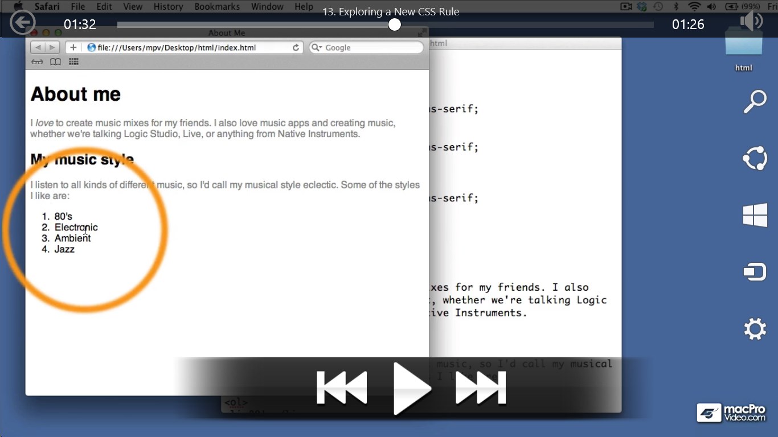Open the Devices charm
This screenshot has height=437, width=778.
point(755,271)
